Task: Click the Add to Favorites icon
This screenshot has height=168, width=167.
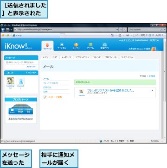Action: tap(8, 35)
